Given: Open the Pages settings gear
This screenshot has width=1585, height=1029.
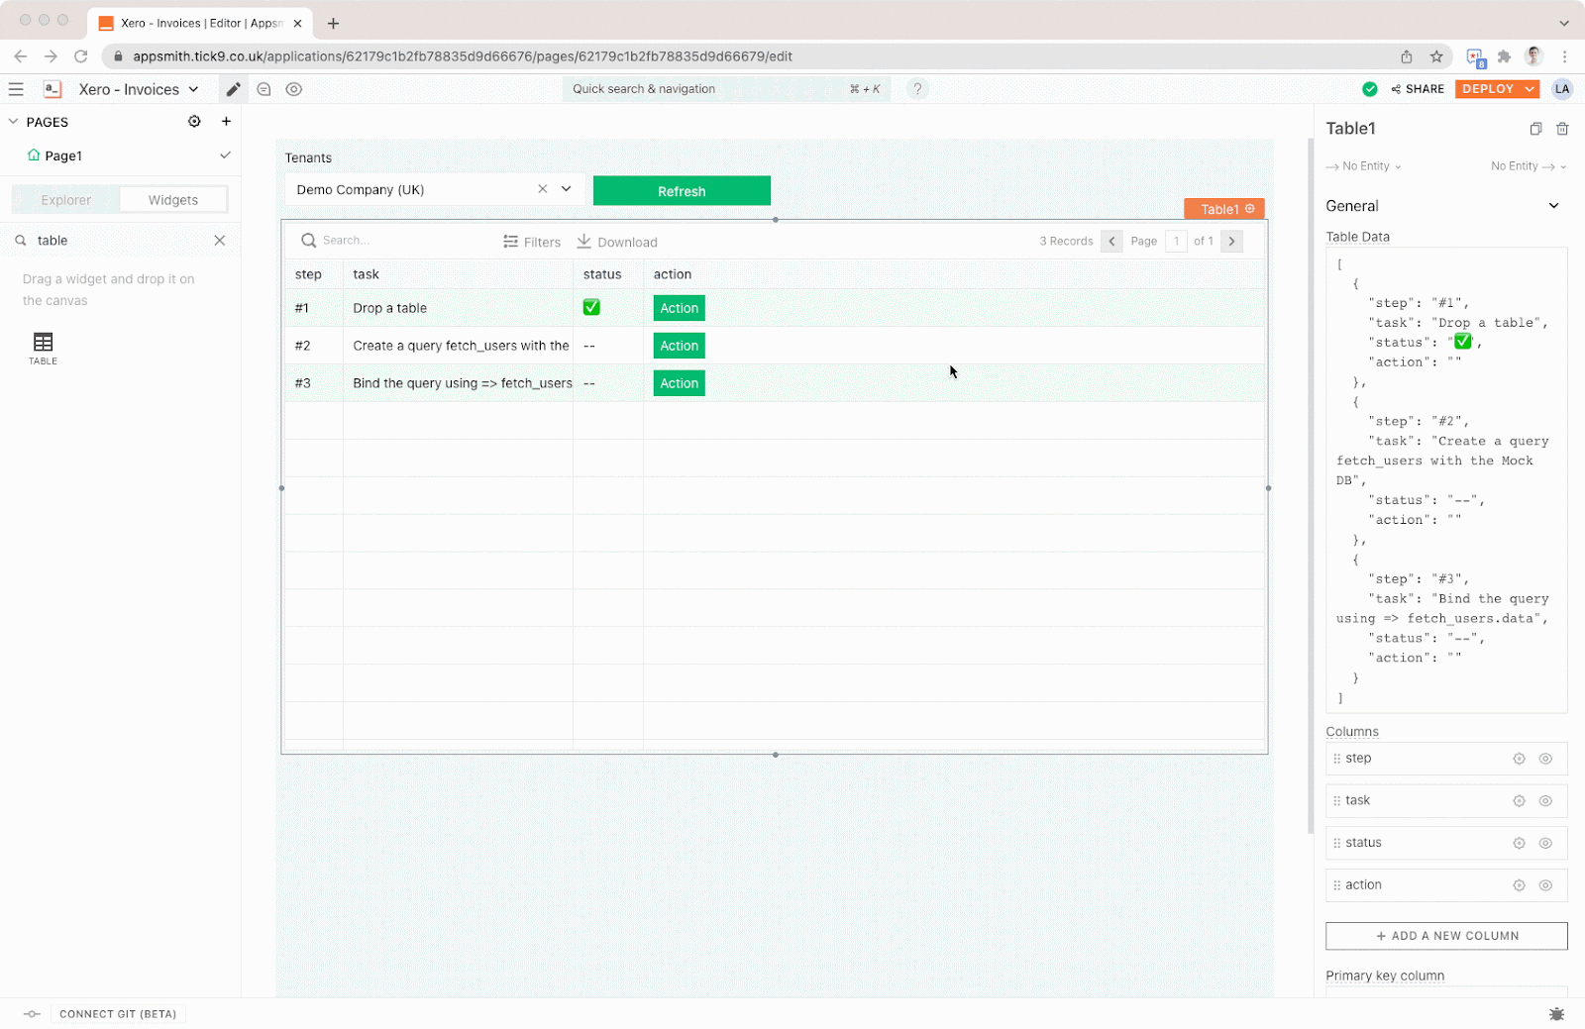Looking at the screenshot, I should click(x=194, y=121).
